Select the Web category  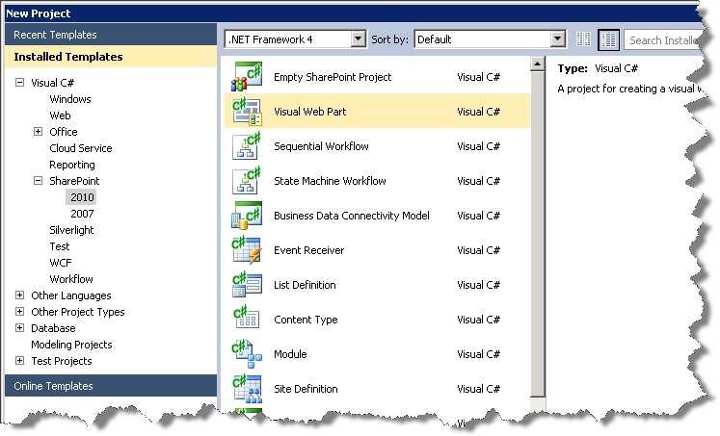[60, 115]
